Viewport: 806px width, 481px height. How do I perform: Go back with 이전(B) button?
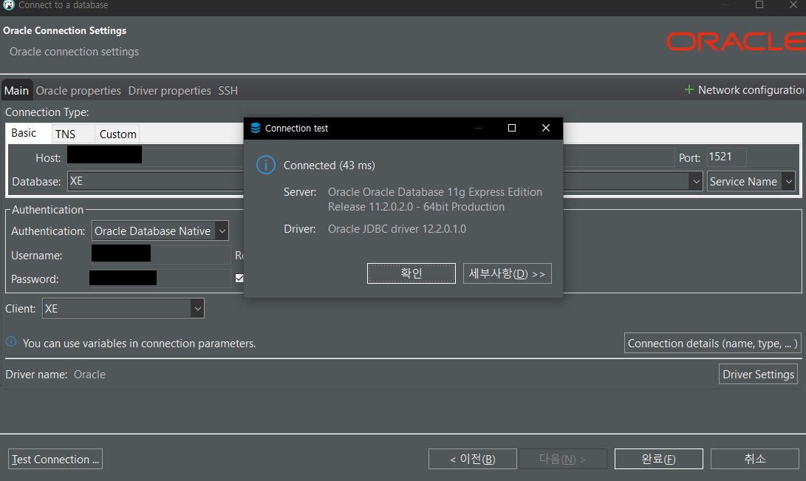472,459
